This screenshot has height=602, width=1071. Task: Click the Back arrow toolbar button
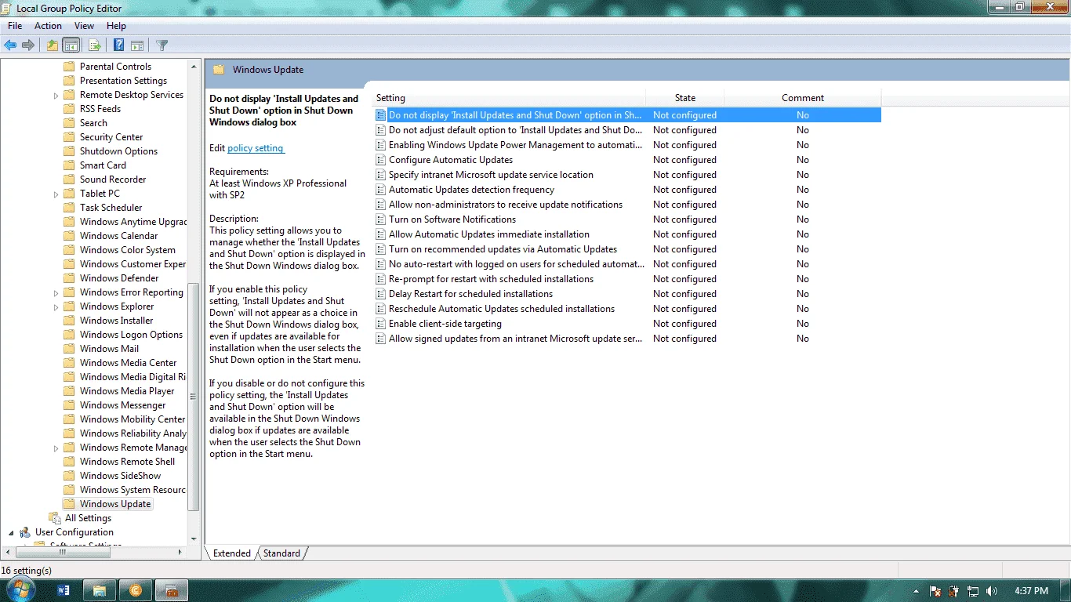point(10,45)
